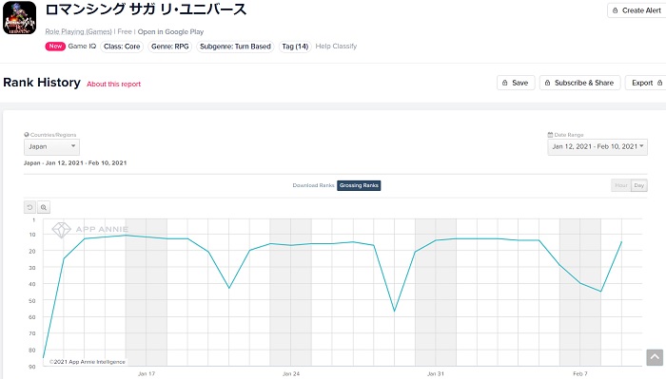Screen dimensions: 666x379
Task: Open in Google Play link
Action: click(x=170, y=31)
